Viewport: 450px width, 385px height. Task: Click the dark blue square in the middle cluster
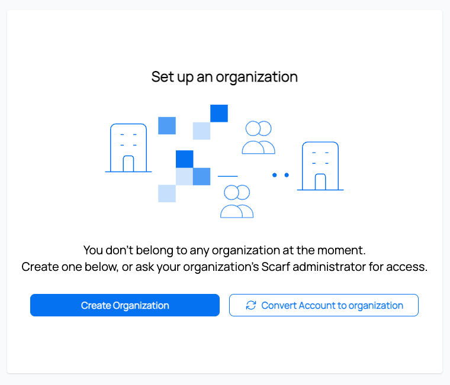click(185, 159)
